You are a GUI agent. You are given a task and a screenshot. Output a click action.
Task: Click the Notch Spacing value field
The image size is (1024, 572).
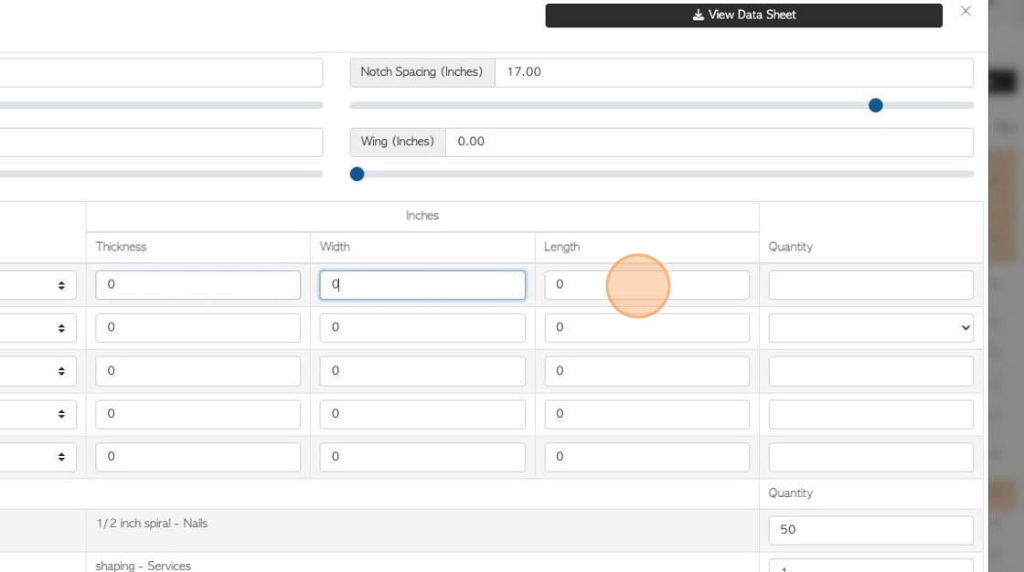[x=734, y=72]
